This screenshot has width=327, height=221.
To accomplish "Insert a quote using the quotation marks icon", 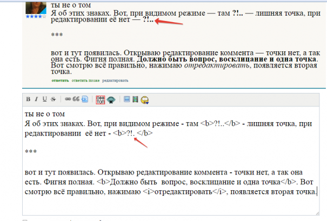I will point(77,99).
